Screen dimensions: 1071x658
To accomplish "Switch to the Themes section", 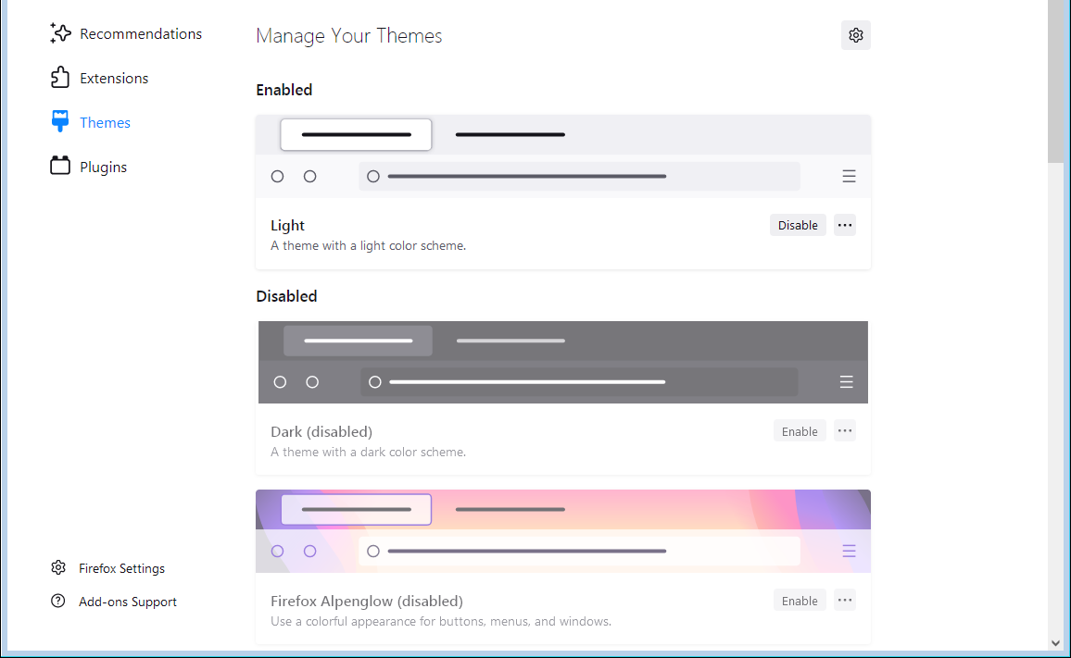I will coord(105,121).
